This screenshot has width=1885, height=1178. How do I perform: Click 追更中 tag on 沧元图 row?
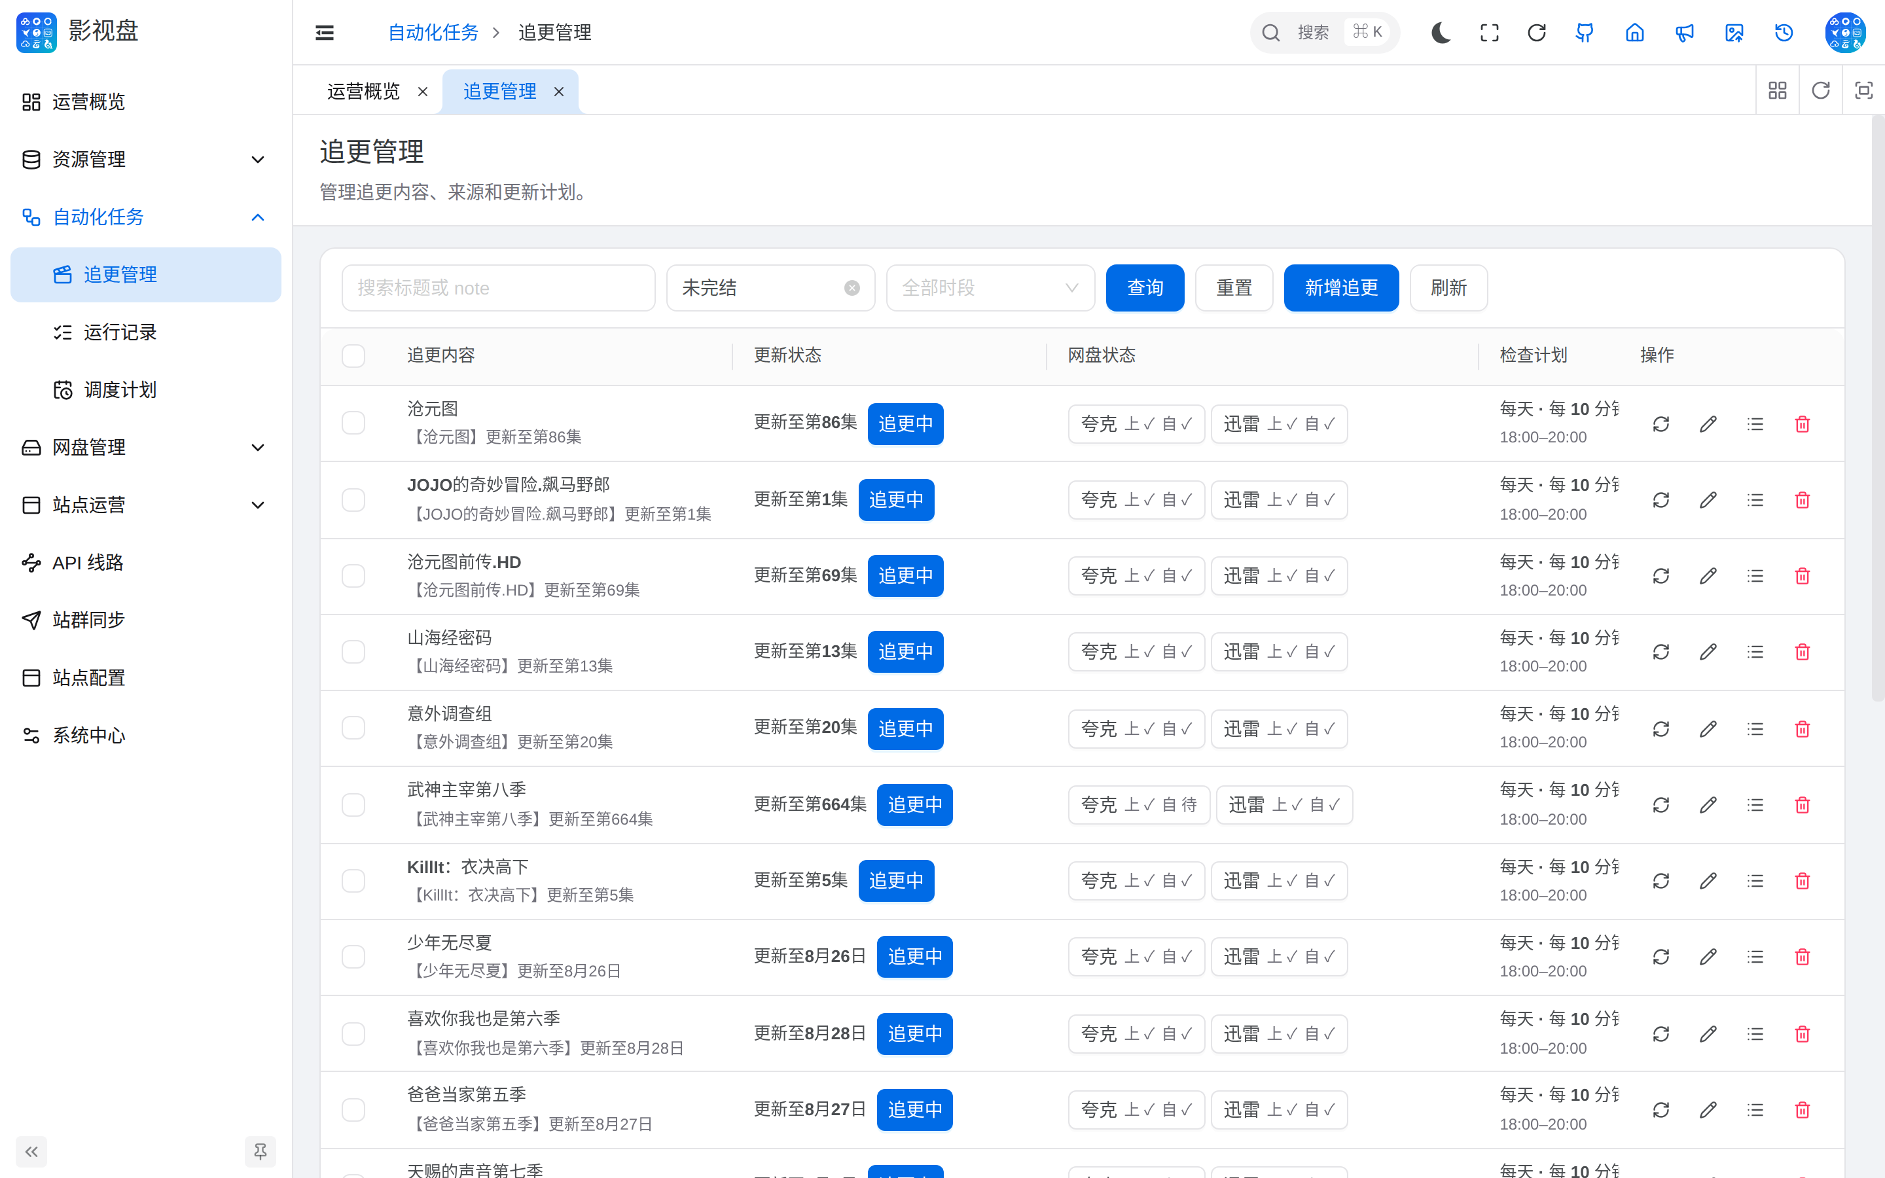905,424
